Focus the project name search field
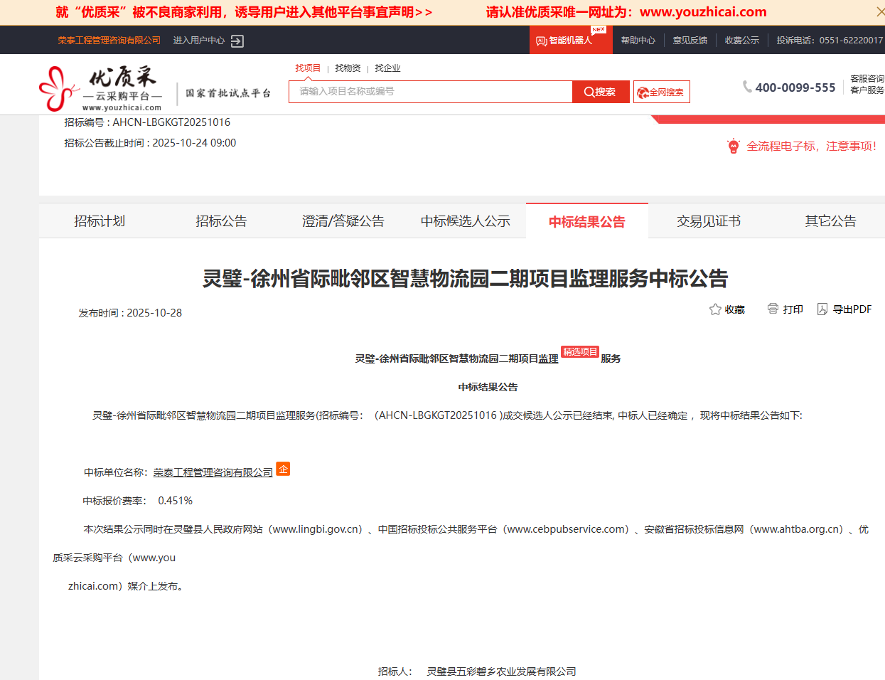The width and height of the screenshot is (885, 680). [431, 92]
